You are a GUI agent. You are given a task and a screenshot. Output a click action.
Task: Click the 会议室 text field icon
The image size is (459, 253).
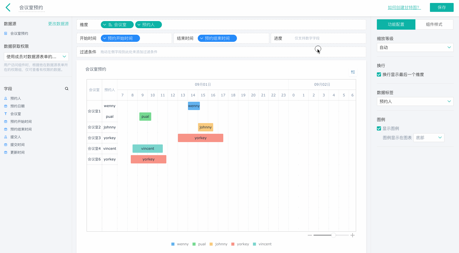coord(6,114)
